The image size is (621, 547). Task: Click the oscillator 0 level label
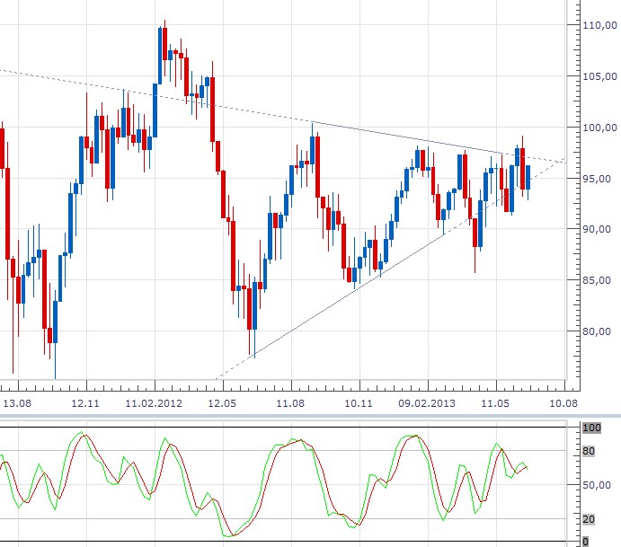tap(585, 541)
